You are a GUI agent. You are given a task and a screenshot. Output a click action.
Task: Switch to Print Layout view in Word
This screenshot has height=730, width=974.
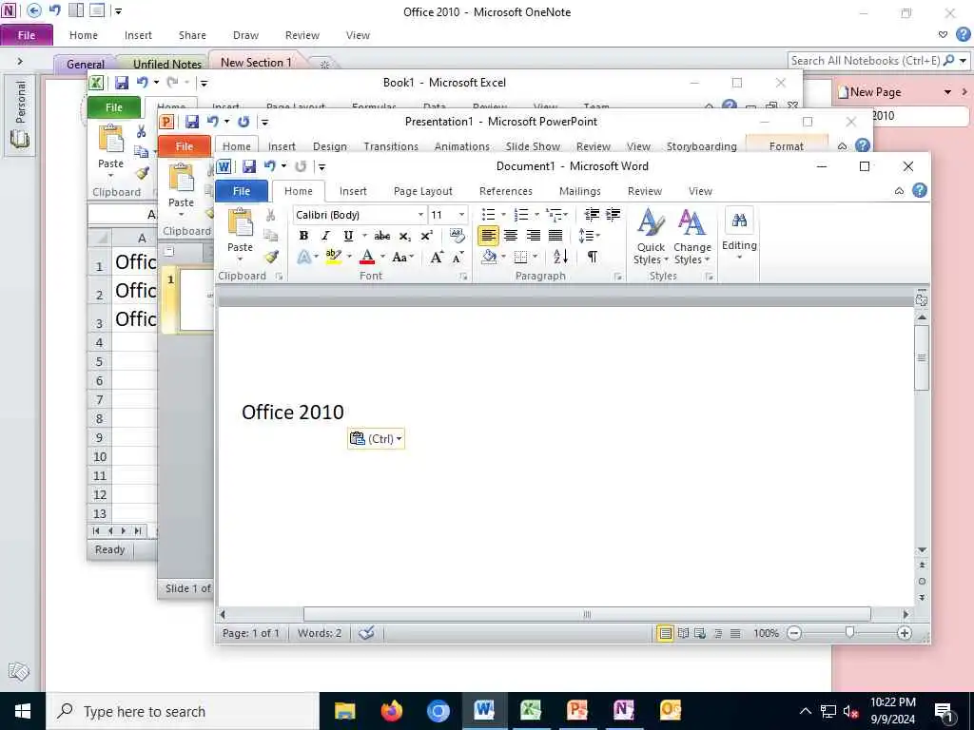(665, 633)
